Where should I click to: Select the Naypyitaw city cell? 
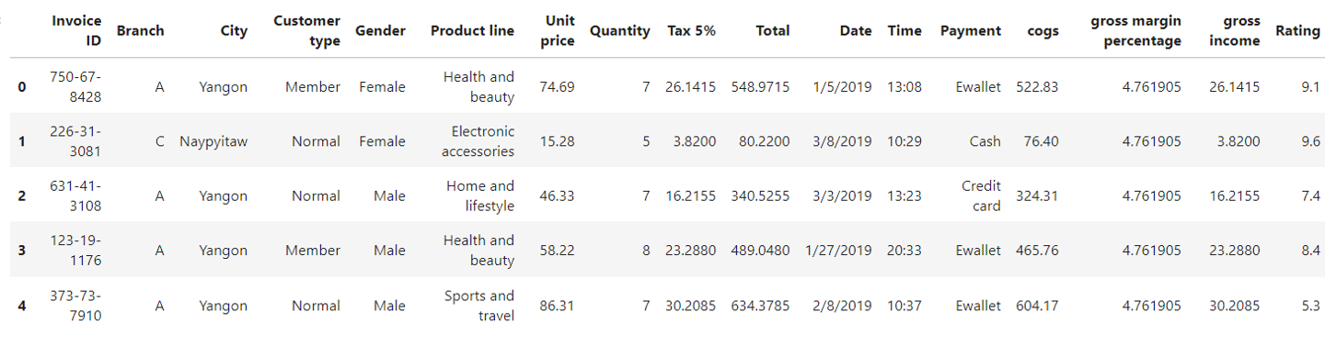tap(213, 141)
